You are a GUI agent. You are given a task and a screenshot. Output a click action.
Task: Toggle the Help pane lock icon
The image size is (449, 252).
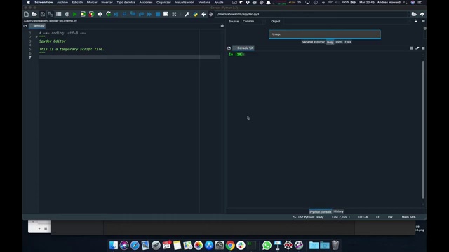pos(416,21)
